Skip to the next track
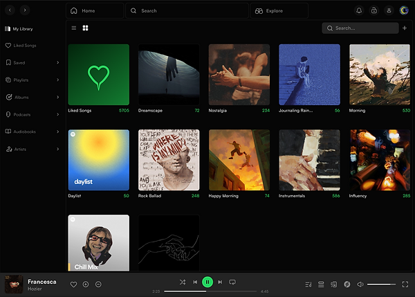The width and height of the screenshot is (415, 297). 220,282
